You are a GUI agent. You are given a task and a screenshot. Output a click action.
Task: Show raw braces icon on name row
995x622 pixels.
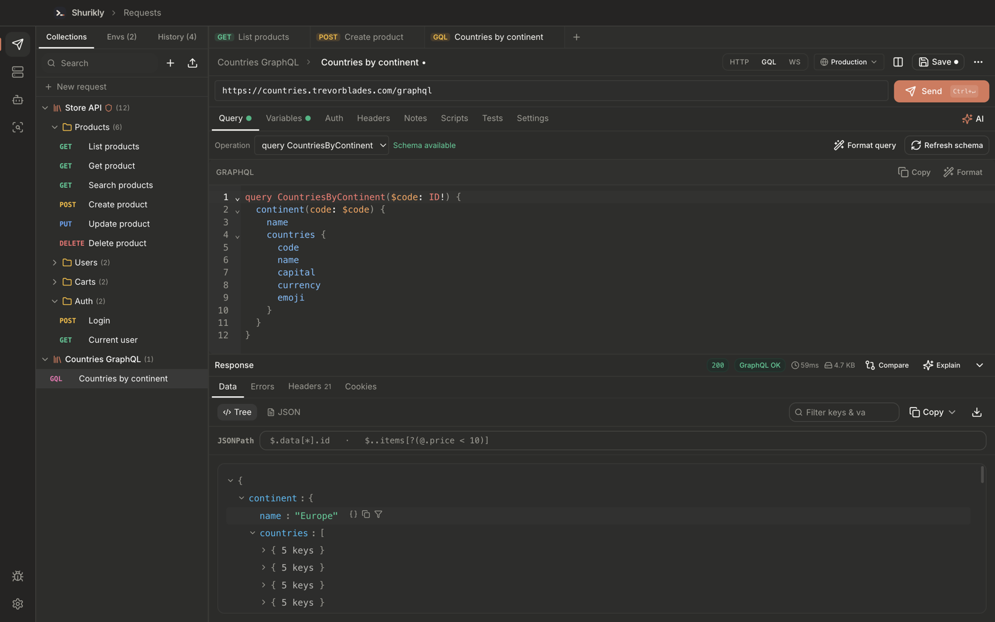(353, 514)
